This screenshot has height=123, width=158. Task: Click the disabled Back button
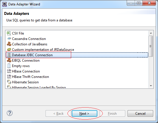coord(58,114)
